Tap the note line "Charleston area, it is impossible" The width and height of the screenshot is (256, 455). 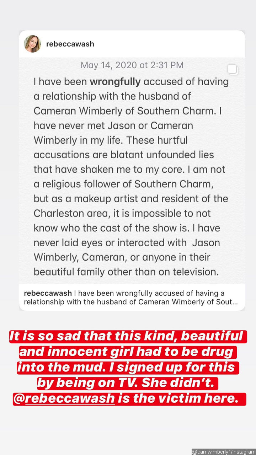tap(122, 213)
